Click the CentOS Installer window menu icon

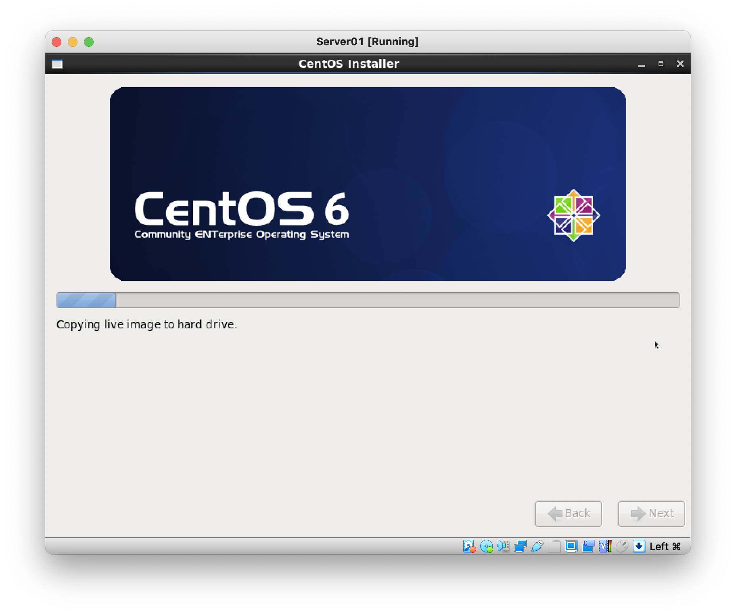tap(57, 64)
